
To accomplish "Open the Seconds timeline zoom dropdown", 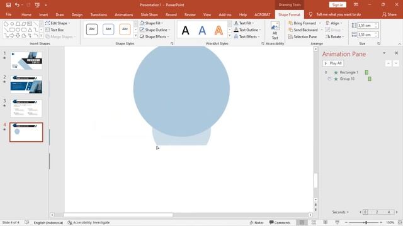I will coord(340,212).
